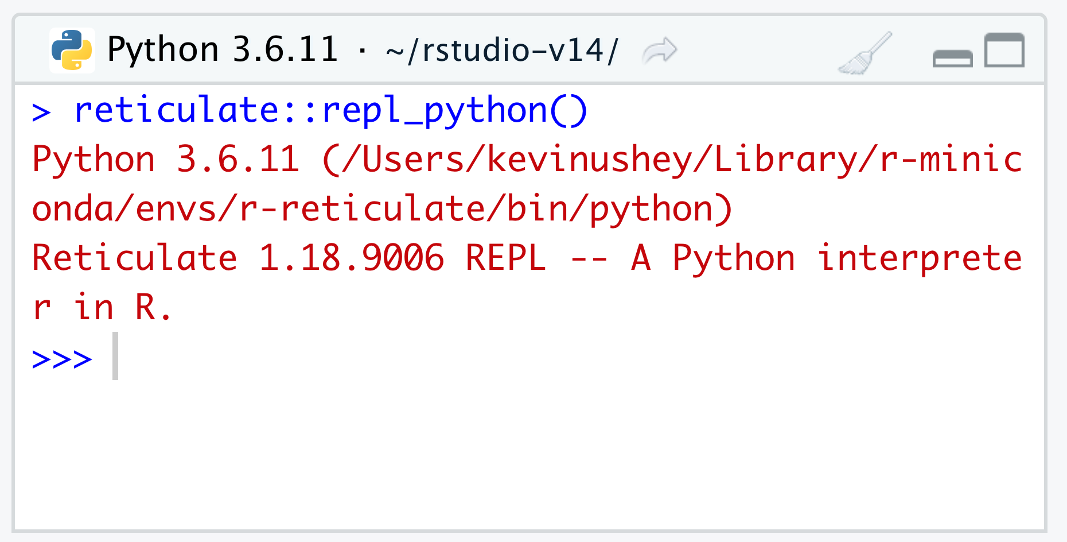Click the blinking cursor at the >>> prompt

pos(115,357)
